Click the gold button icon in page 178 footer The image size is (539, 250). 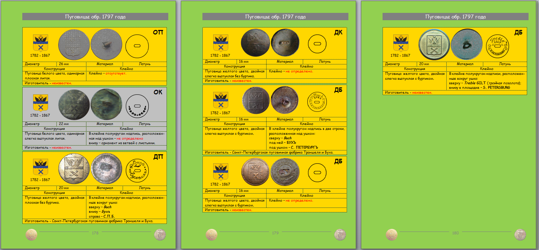pyautogui.click(x=31, y=234)
